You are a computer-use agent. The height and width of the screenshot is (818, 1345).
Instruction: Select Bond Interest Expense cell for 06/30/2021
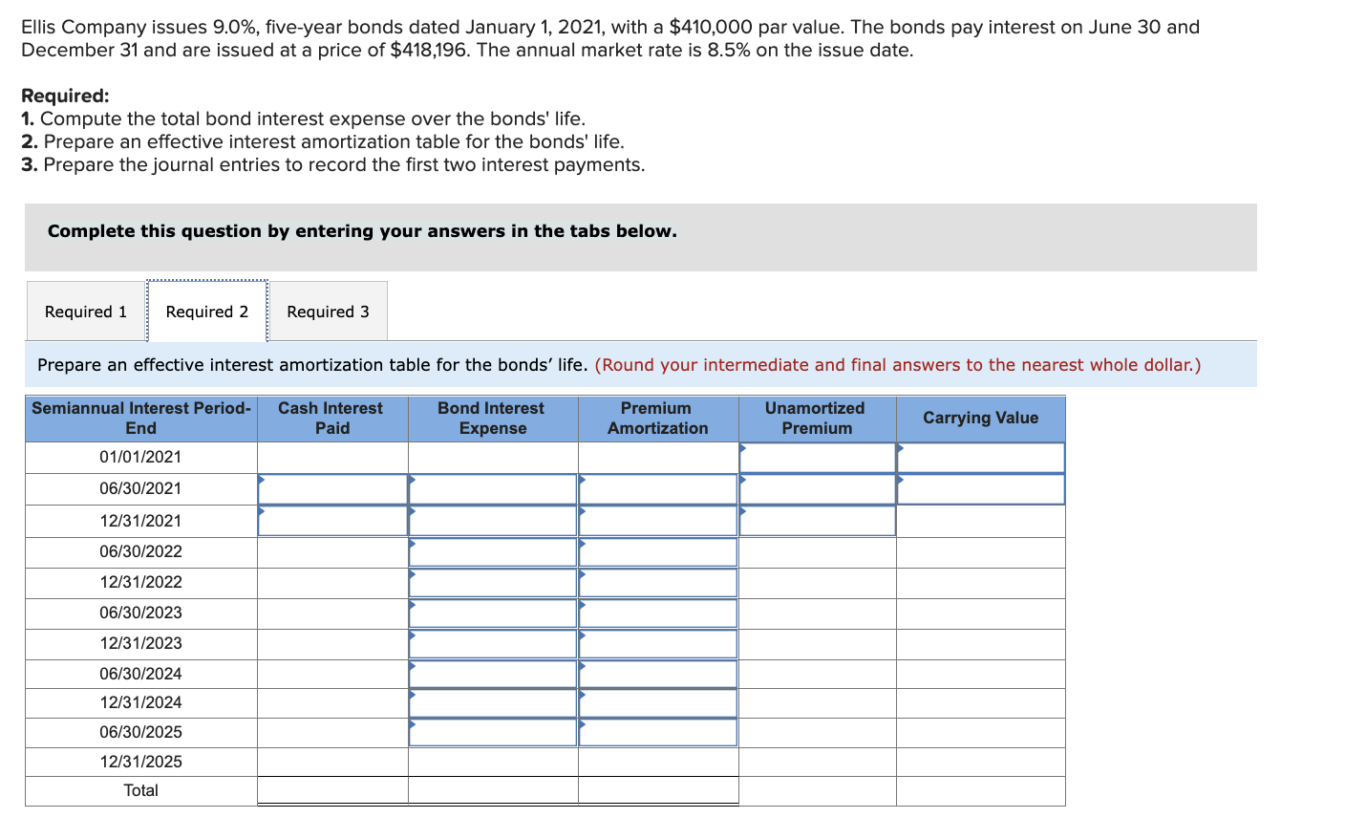[x=493, y=489]
